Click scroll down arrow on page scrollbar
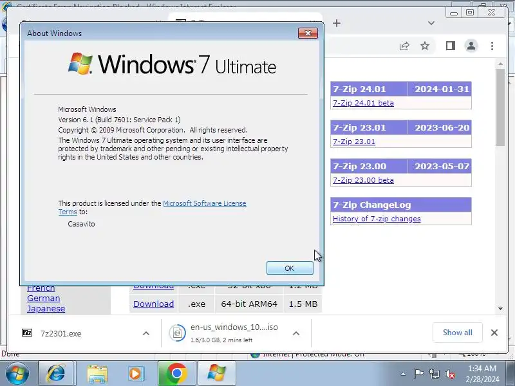 point(501,309)
